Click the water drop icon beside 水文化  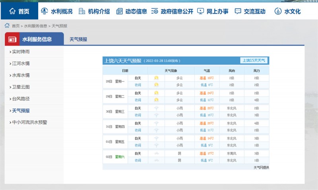278,11
